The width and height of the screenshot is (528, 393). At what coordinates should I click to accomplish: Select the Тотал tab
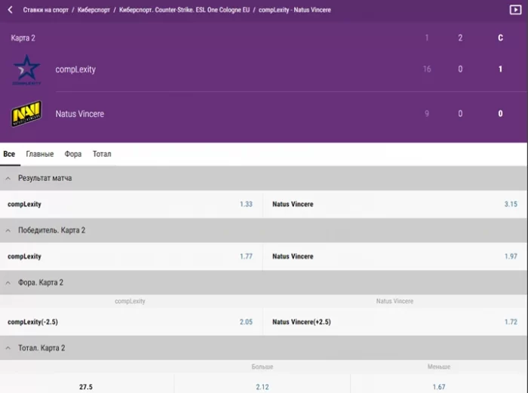tap(102, 154)
